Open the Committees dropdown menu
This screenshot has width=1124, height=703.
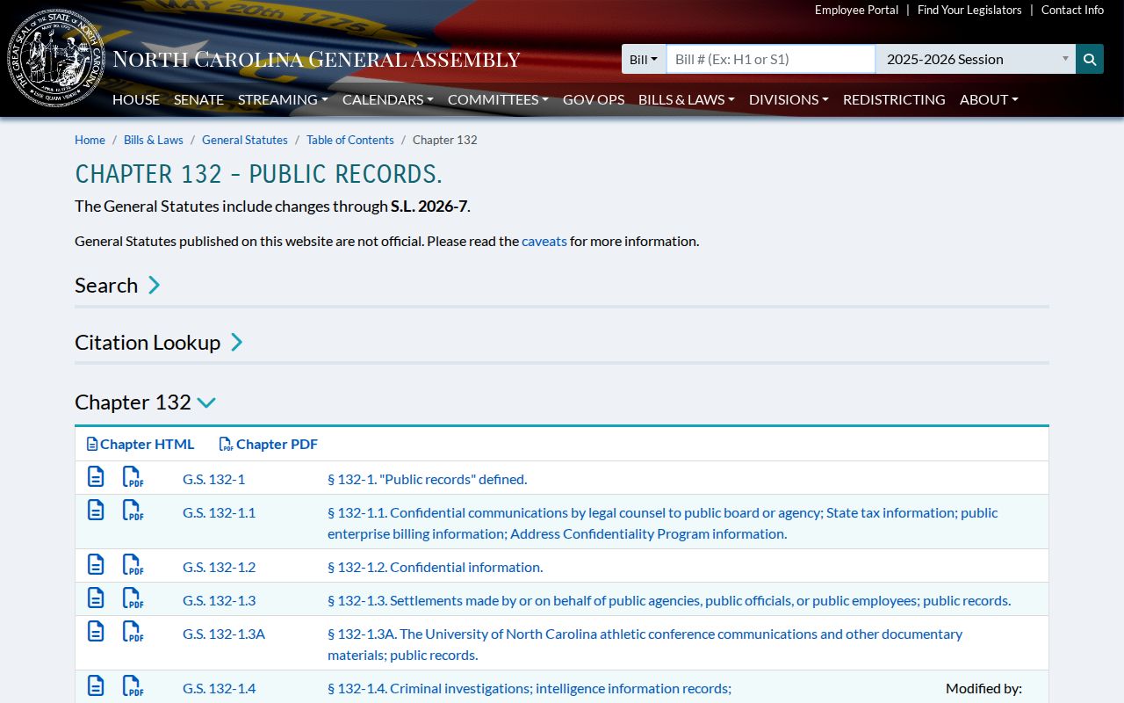click(x=498, y=99)
